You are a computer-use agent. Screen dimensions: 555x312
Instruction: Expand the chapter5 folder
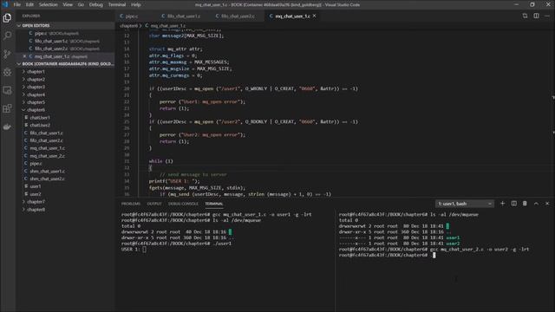point(36,102)
